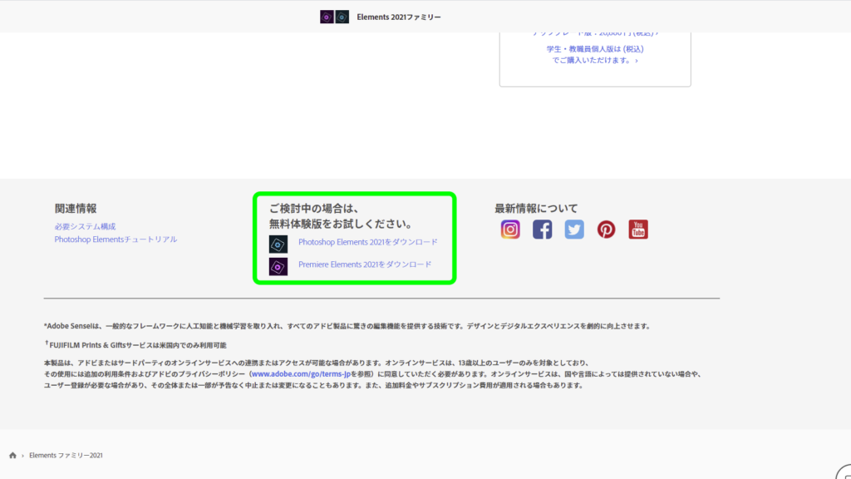Click the Elements ファミリー2021 breadcrumb

point(66,455)
